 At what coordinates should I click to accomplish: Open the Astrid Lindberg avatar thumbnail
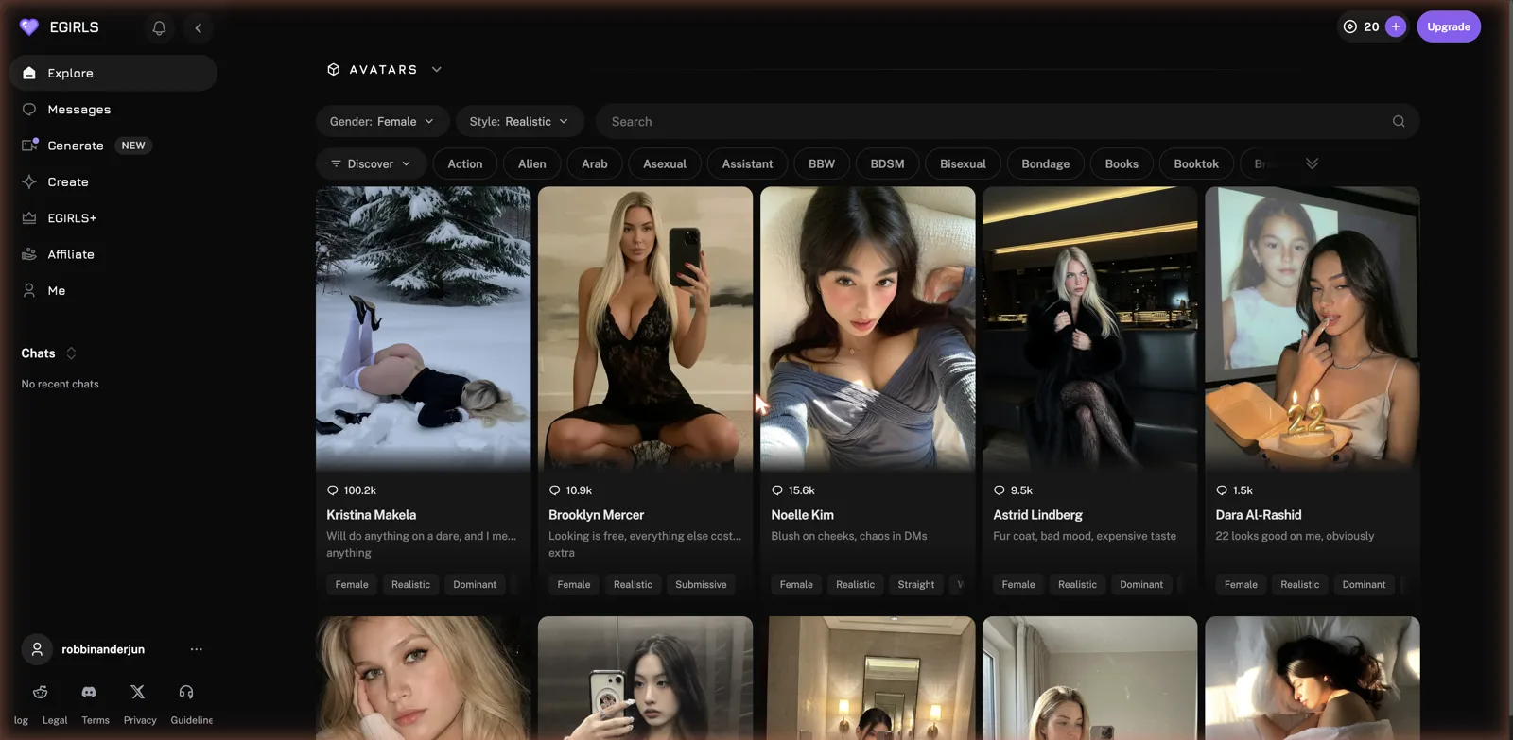coord(1090,328)
